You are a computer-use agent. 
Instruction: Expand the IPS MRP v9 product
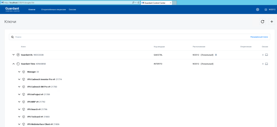[19, 102]
